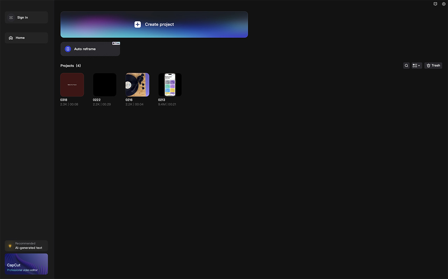Open the 0222 project thumbnail
448x279 pixels.
pyautogui.click(x=105, y=85)
